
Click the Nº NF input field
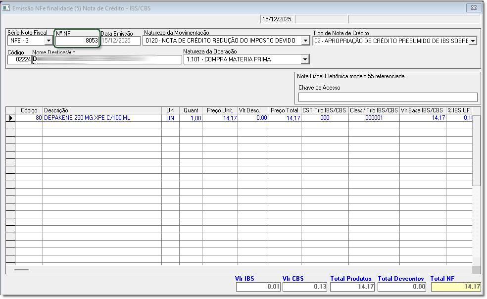(77, 41)
